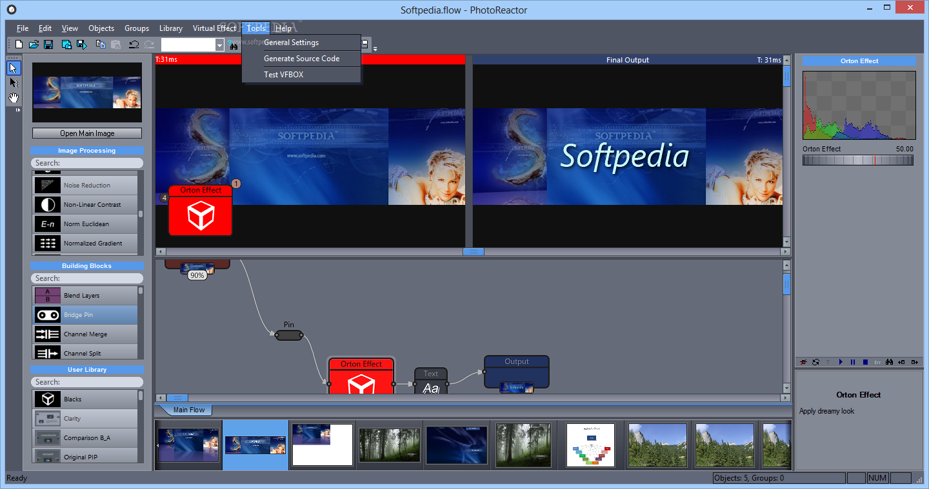Viewport: 929px width, 489px height.
Task: Click the Image Processing search field
Action: (x=87, y=163)
